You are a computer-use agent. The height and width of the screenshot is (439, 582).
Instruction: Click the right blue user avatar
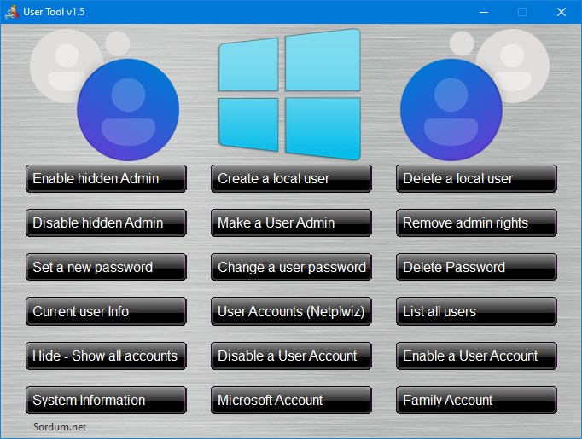click(x=451, y=110)
